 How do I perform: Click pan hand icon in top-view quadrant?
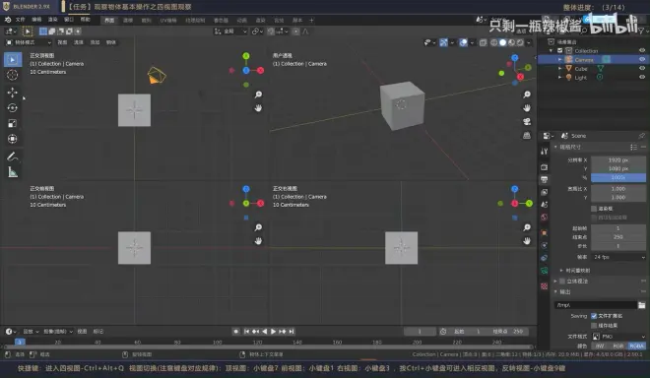click(258, 108)
